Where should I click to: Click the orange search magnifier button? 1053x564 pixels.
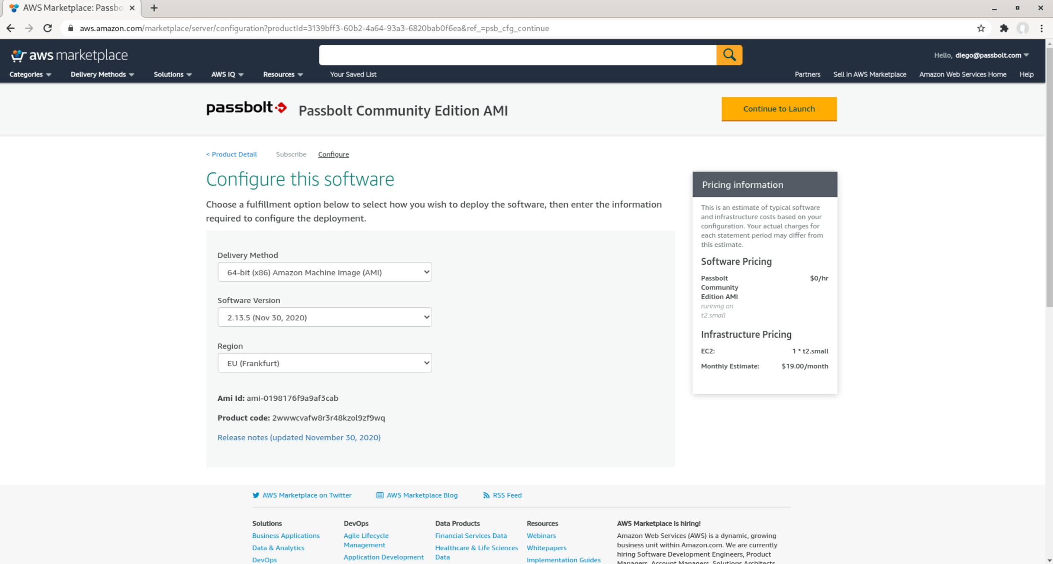729,55
